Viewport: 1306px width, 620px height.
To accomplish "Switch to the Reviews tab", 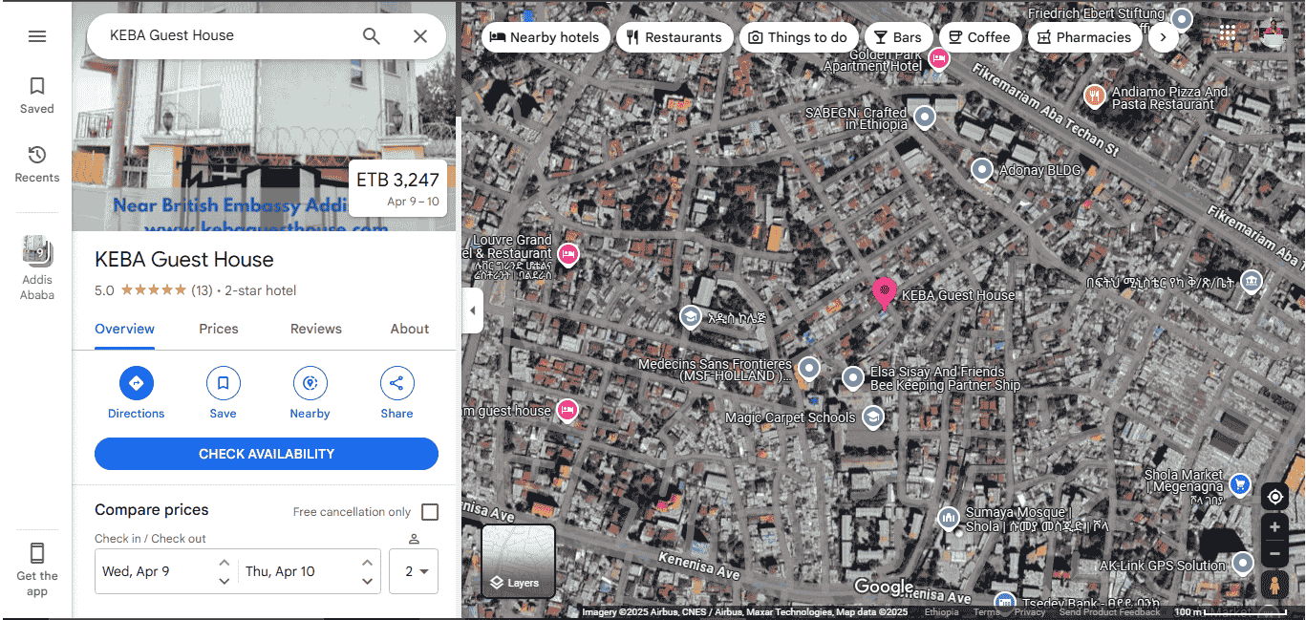I will [x=316, y=329].
